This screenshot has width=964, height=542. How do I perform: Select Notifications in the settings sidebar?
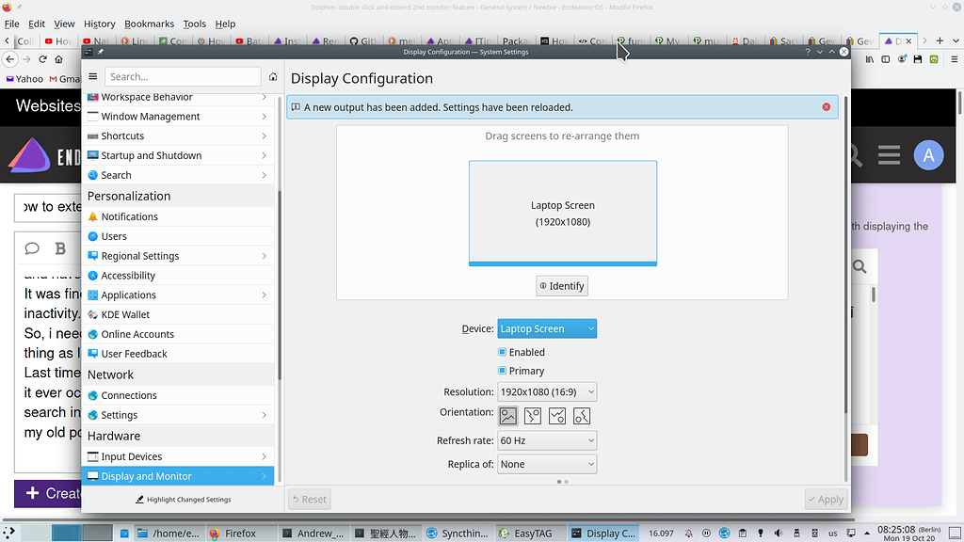(x=129, y=216)
